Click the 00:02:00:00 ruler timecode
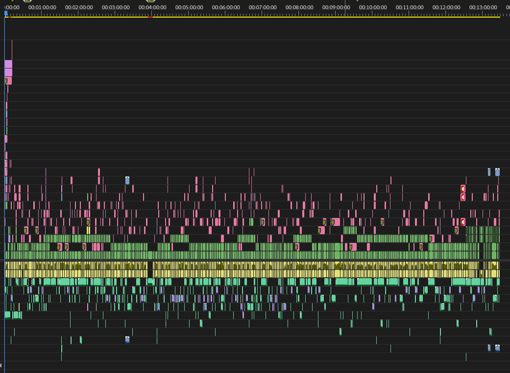The width and height of the screenshot is (510, 373). click(79, 7)
